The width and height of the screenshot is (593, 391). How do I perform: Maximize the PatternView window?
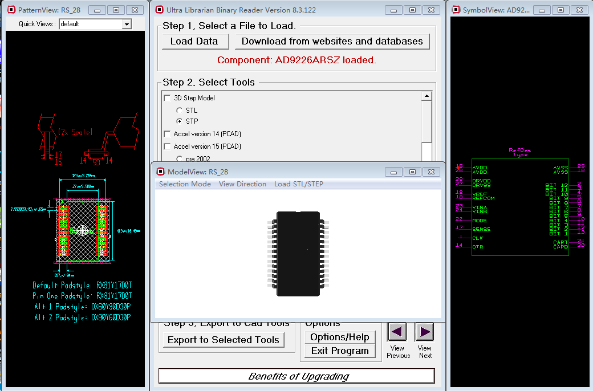(x=116, y=10)
